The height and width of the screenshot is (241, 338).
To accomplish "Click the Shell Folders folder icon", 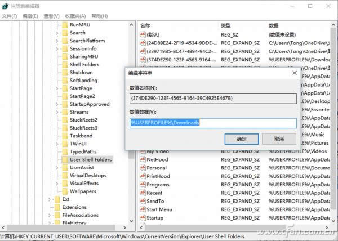I will [64, 64].
